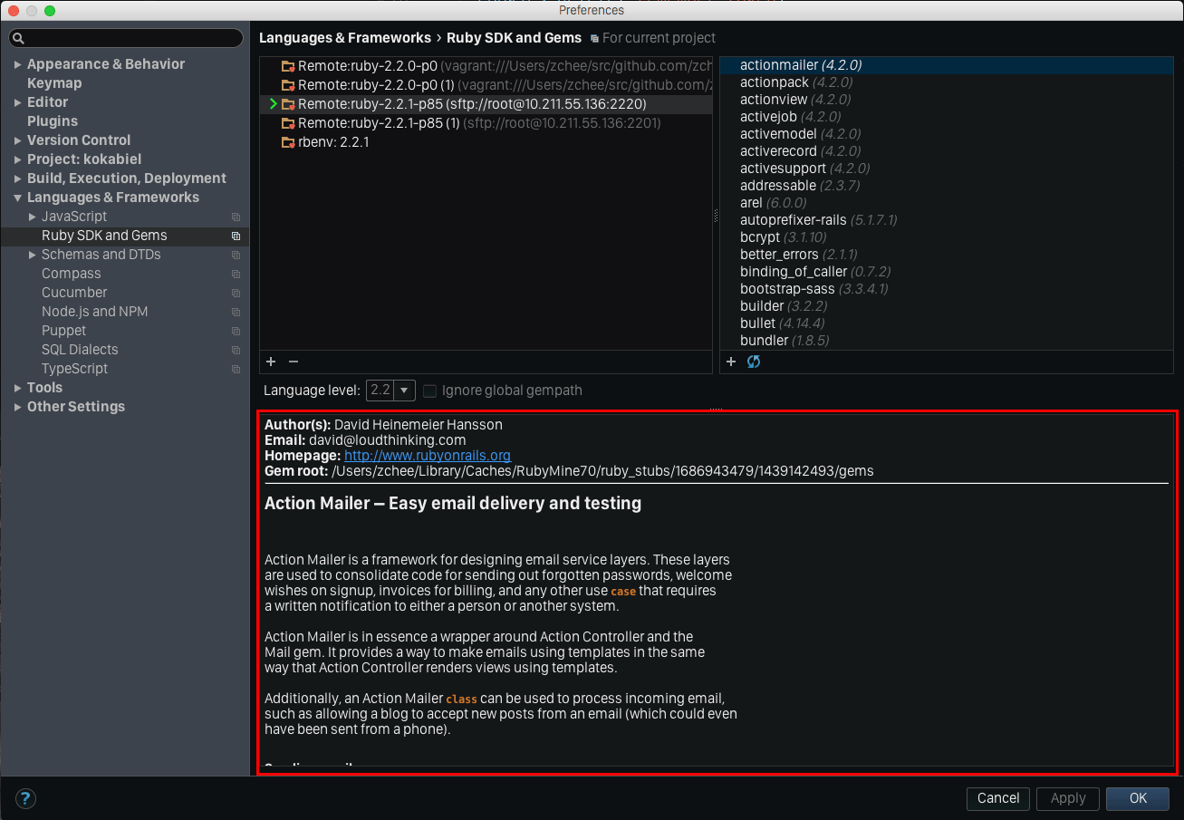Click the Apply button
1184x820 pixels.
(1068, 798)
